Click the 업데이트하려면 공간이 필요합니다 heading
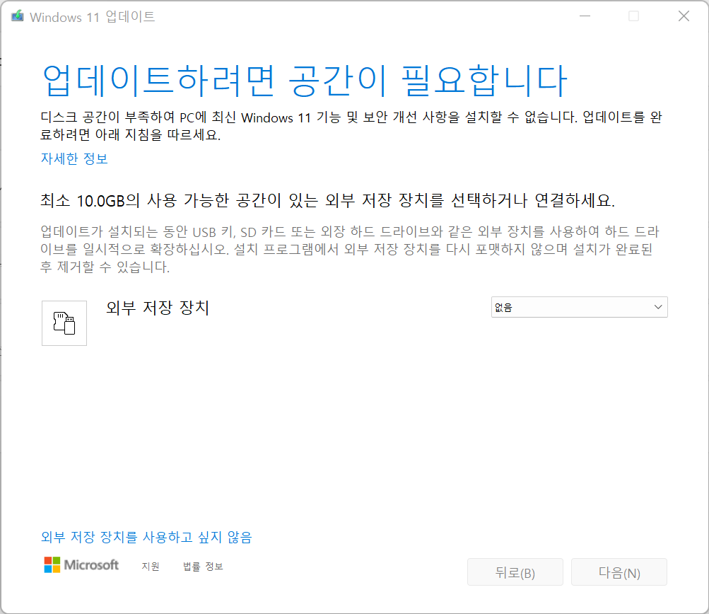Screen dimensions: 709x614 (304, 81)
